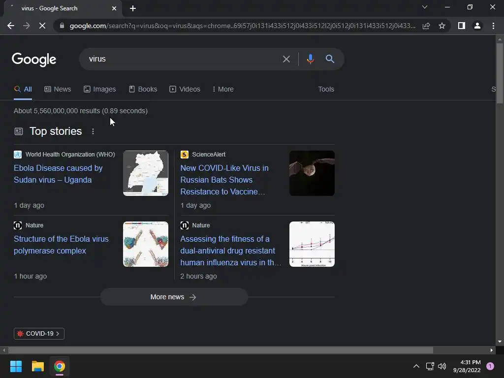The width and height of the screenshot is (504, 378).
Task: Open Ebola Disease Sudan virus Uganda story
Action: pos(58,174)
